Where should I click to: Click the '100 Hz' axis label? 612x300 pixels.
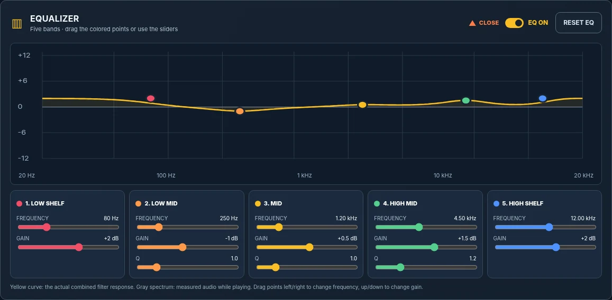[166, 175]
